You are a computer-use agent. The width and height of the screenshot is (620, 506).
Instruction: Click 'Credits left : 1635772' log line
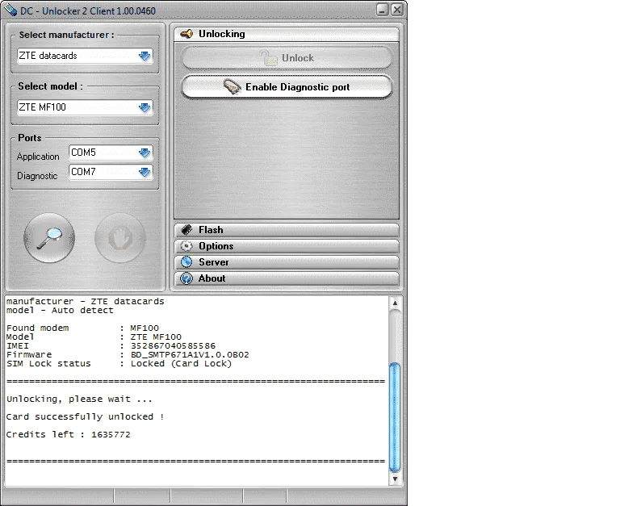tap(68, 434)
